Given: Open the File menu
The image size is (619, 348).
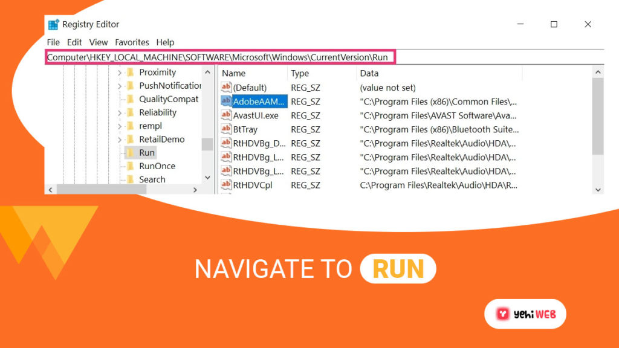Looking at the screenshot, I should click(x=53, y=42).
